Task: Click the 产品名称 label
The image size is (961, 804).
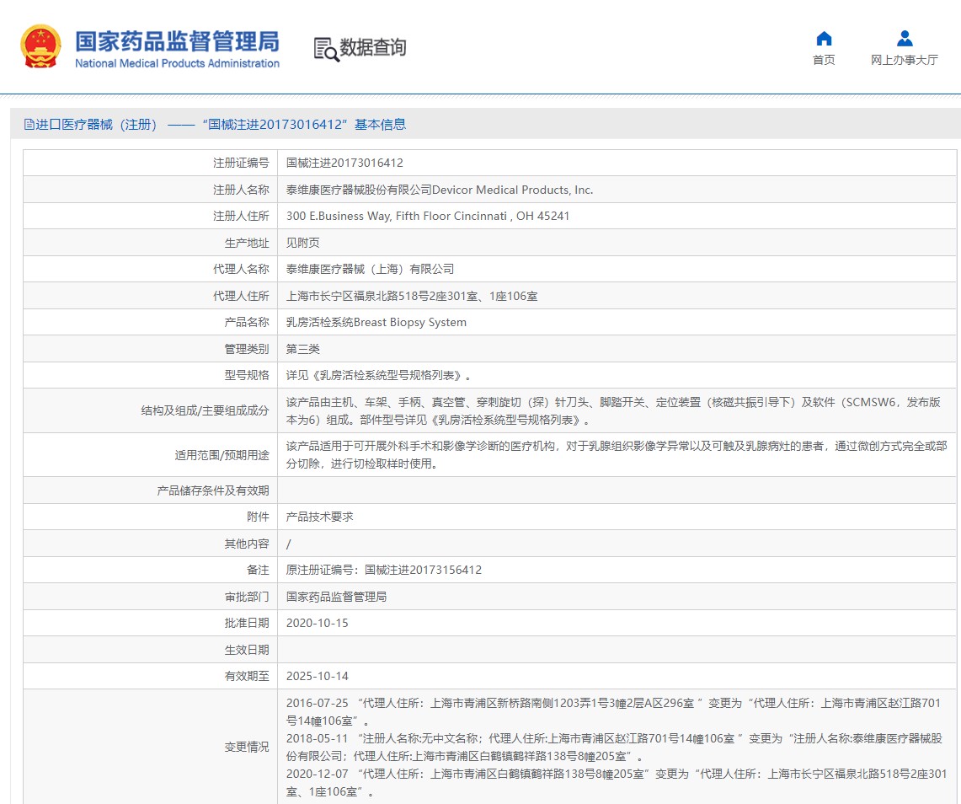Action: 247,323
